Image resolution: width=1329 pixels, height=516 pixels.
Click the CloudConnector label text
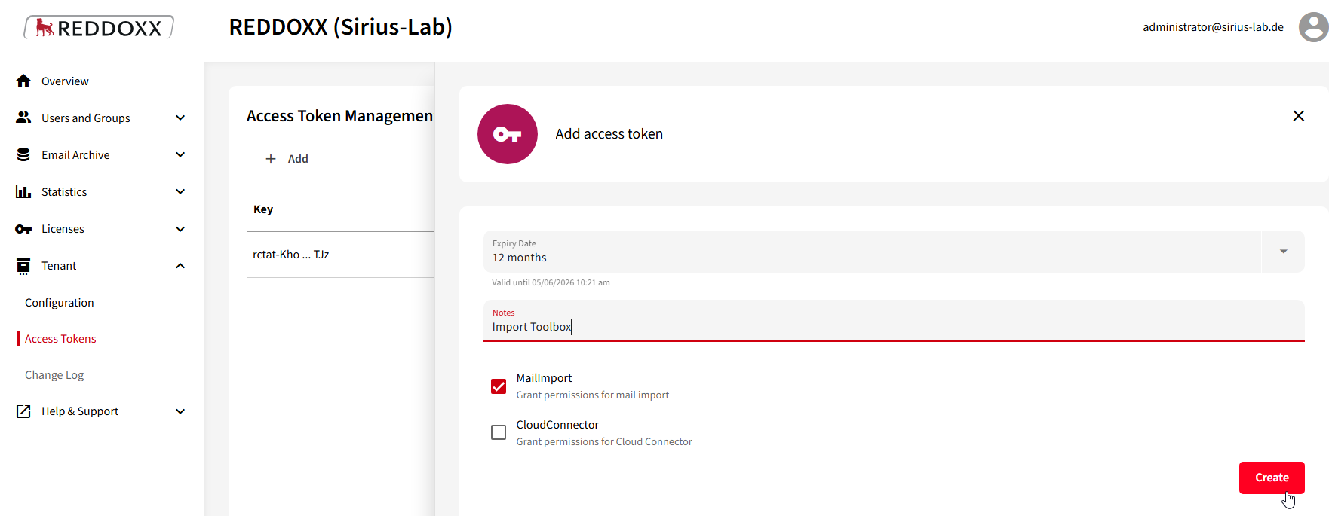557,425
